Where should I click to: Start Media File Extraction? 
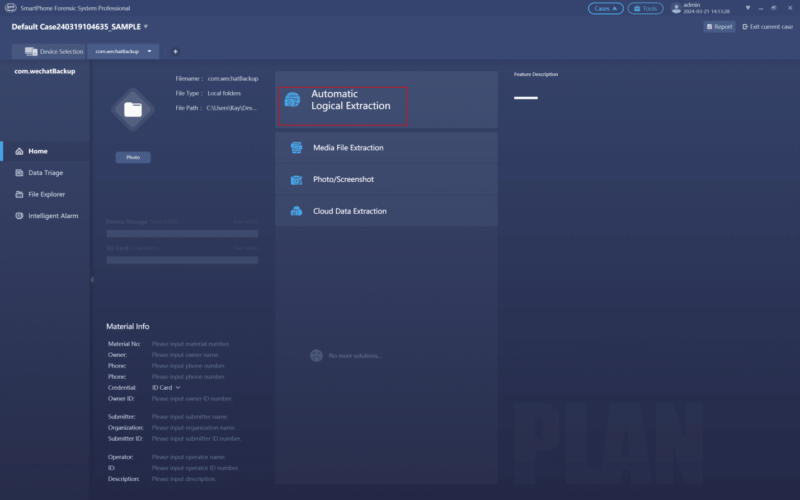click(386, 148)
